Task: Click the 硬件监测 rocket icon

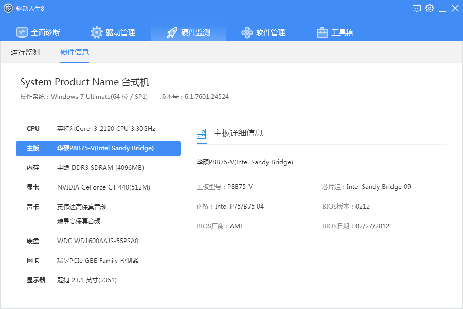Action: point(172,32)
